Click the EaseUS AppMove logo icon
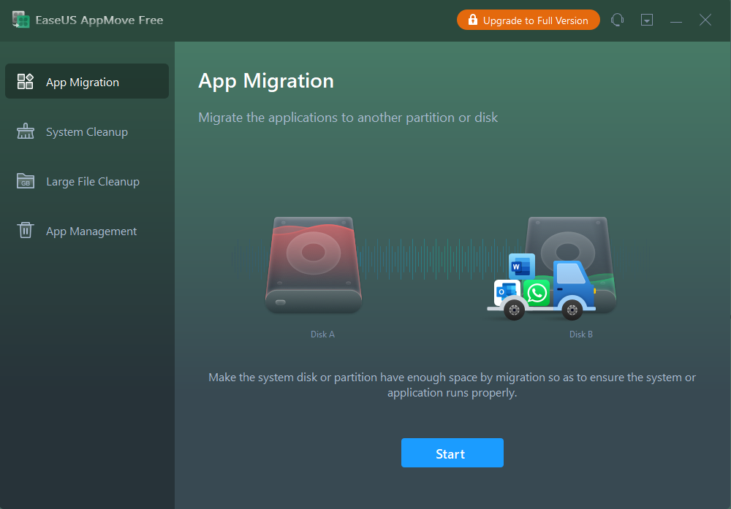 pos(20,20)
